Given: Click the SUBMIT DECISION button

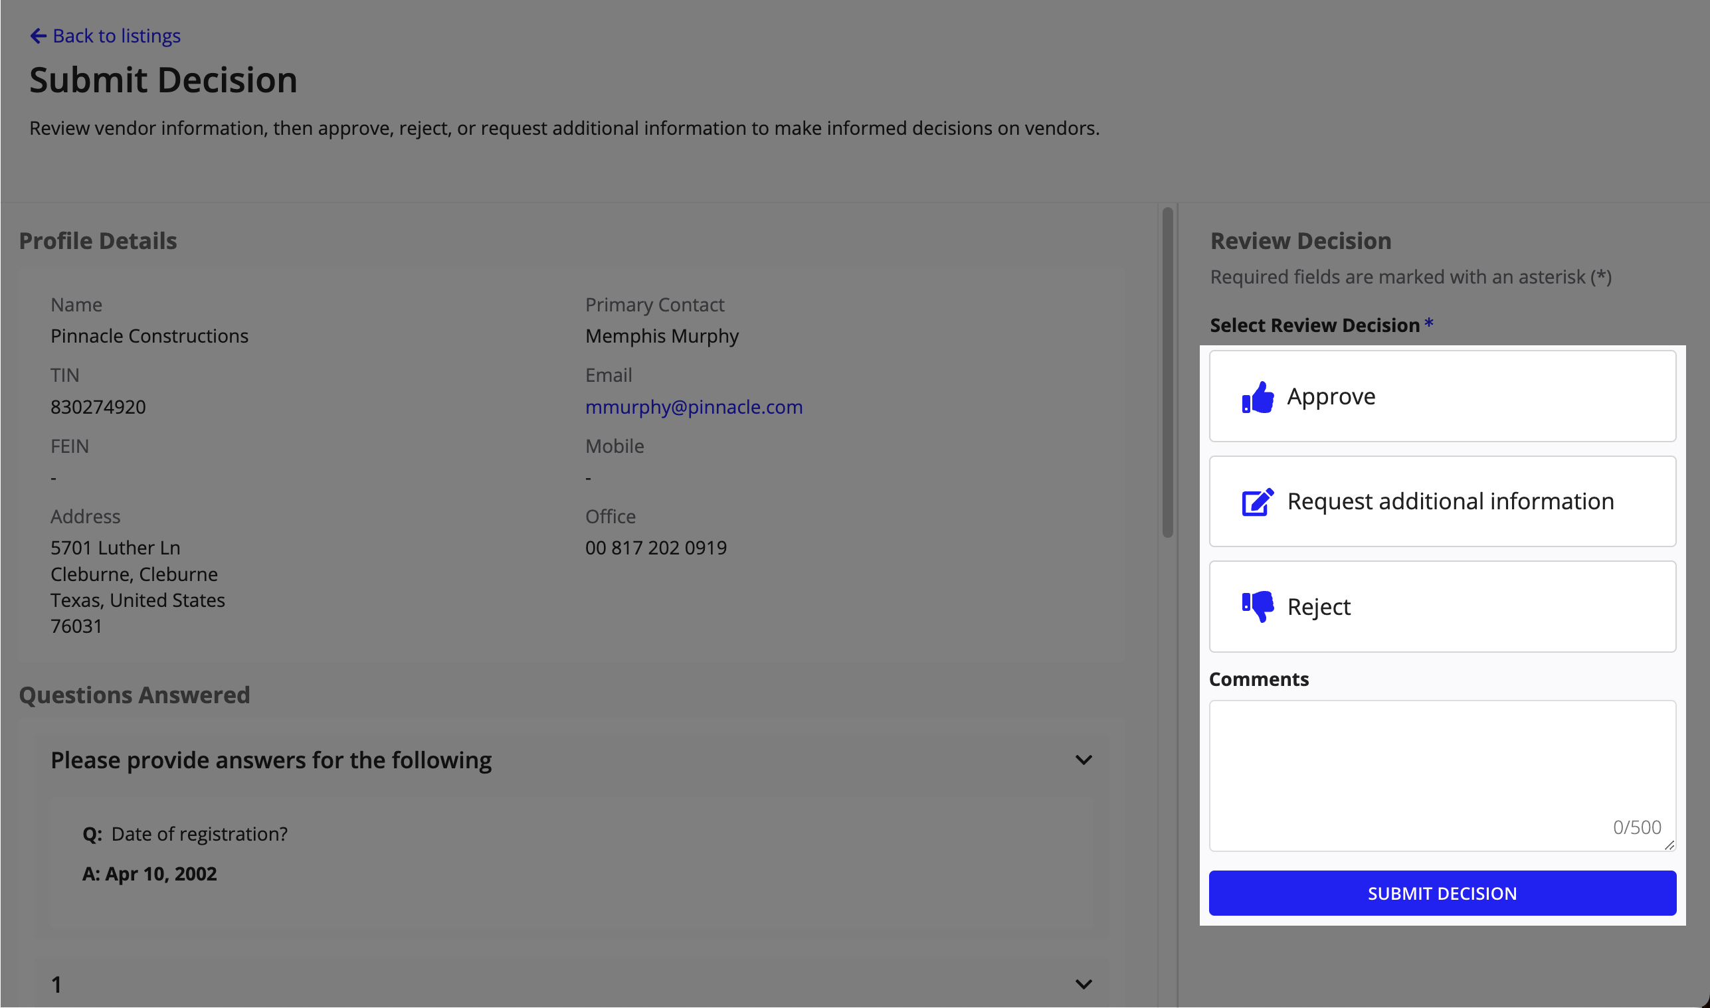Looking at the screenshot, I should coord(1442,893).
